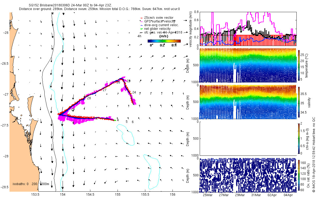317x198 pixels.
Task: Click track day marker '28' on the map
Action: point(89,98)
